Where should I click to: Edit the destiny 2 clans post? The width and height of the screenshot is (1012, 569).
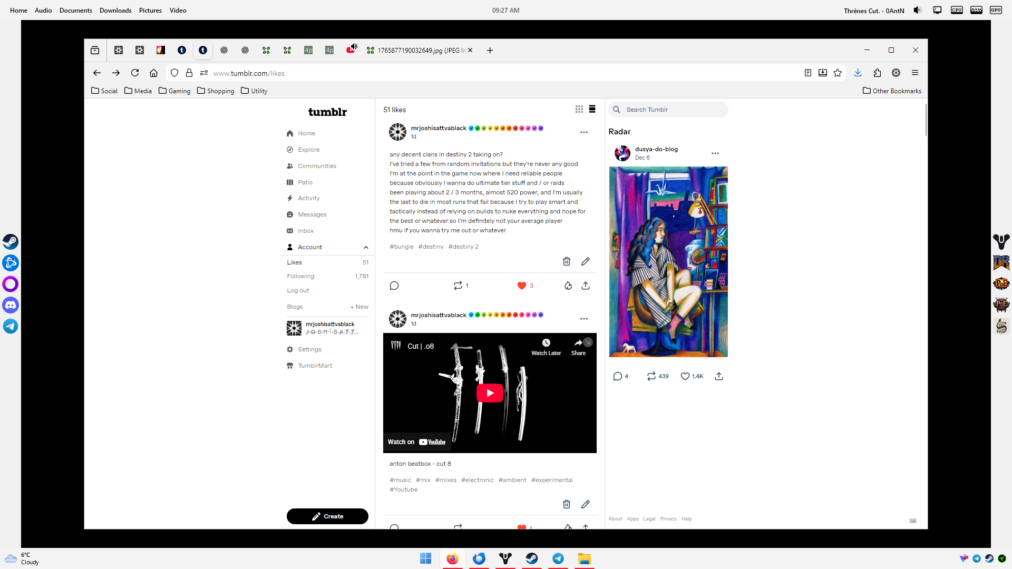tap(585, 261)
